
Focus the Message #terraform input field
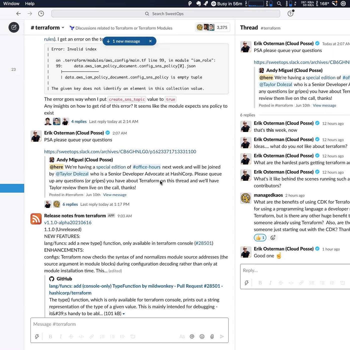(x=129, y=324)
